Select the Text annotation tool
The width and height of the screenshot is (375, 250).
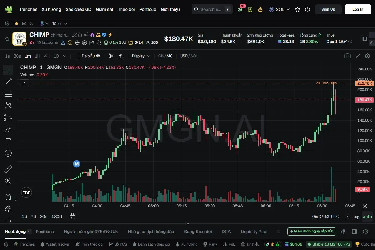[x=8, y=141]
